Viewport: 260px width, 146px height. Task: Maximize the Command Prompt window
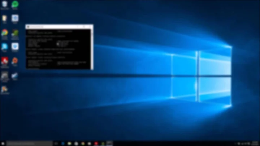coord(84,27)
